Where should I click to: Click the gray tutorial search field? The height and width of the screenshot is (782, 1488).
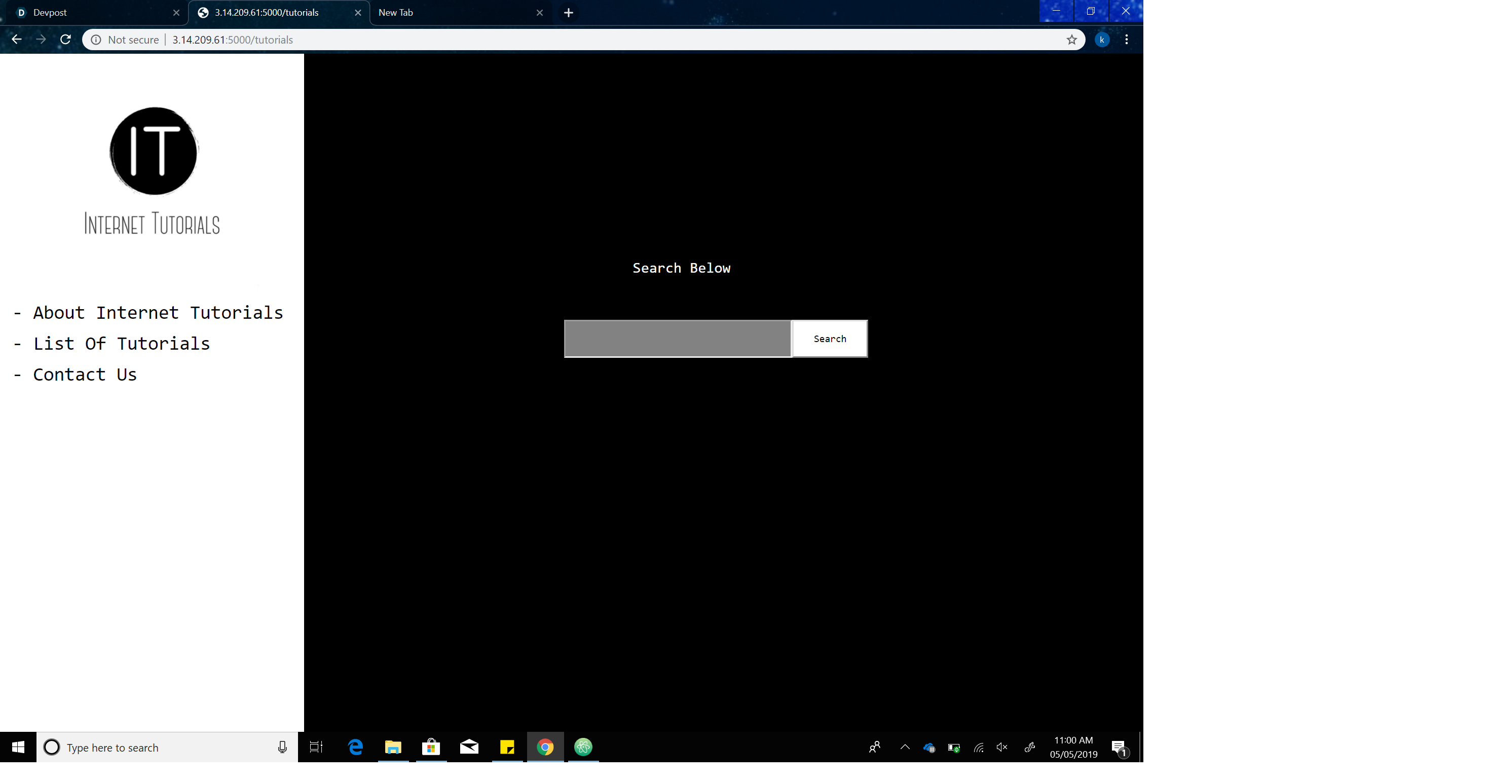677,339
